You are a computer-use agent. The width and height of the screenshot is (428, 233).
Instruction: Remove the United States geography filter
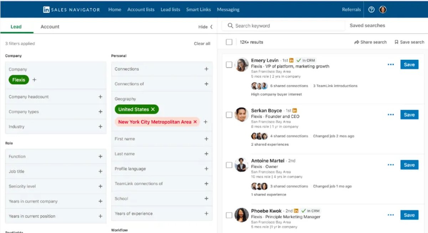point(153,109)
